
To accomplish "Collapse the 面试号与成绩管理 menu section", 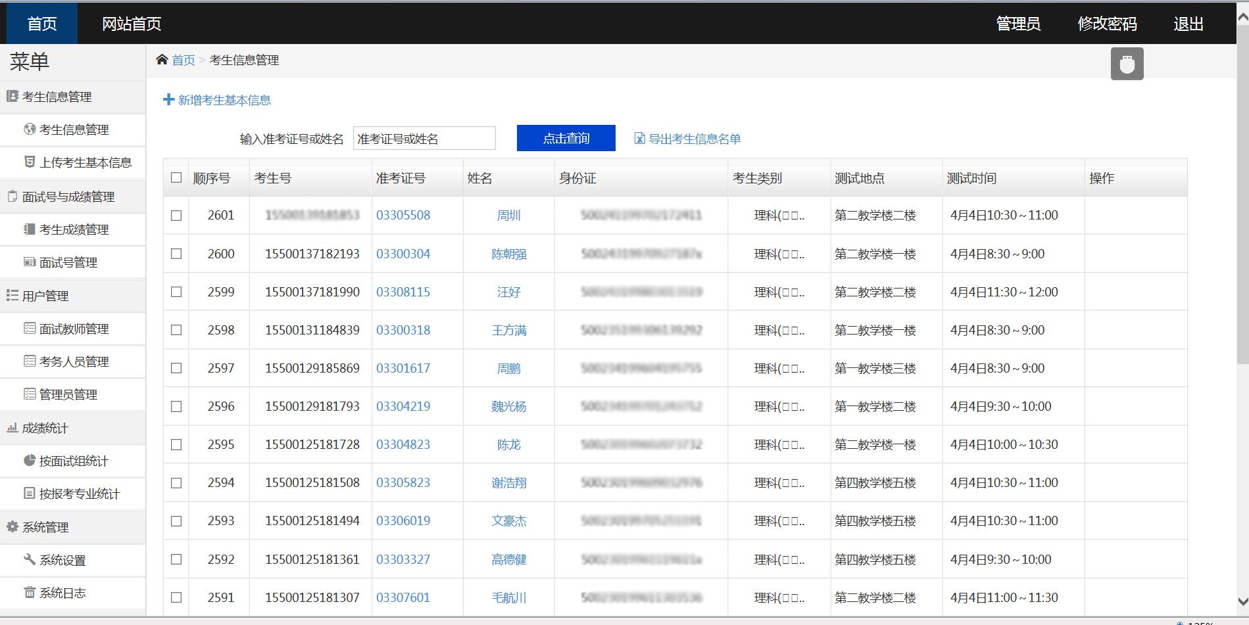I will [72, 197].
